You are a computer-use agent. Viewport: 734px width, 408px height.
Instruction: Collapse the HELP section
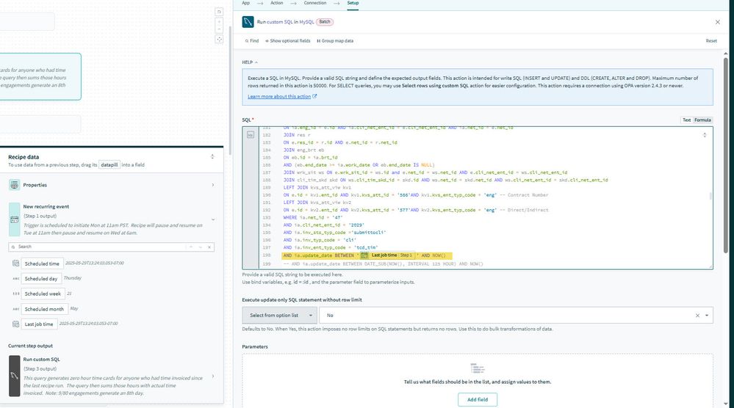click(250, 62)
